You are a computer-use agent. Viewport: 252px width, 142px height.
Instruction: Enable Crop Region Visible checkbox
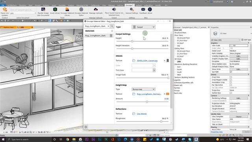coord(231,80)
